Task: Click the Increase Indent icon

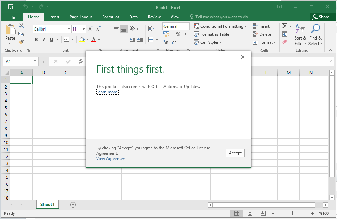Action: 140,40
